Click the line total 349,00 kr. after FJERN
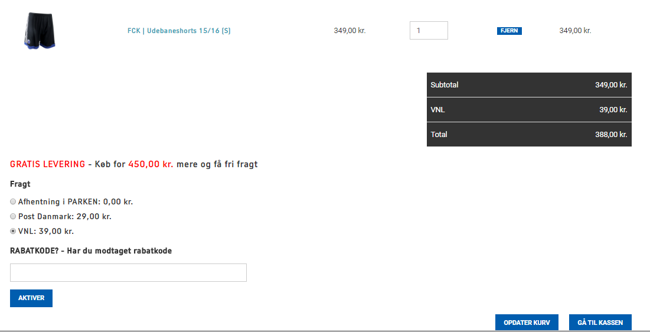The image size is (650, 332). [x=575, y=31]
